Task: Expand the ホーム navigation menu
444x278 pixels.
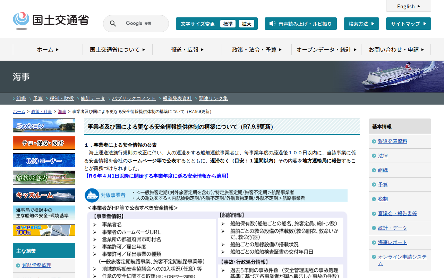Action: pyautogui.click(x=48, y=50)
